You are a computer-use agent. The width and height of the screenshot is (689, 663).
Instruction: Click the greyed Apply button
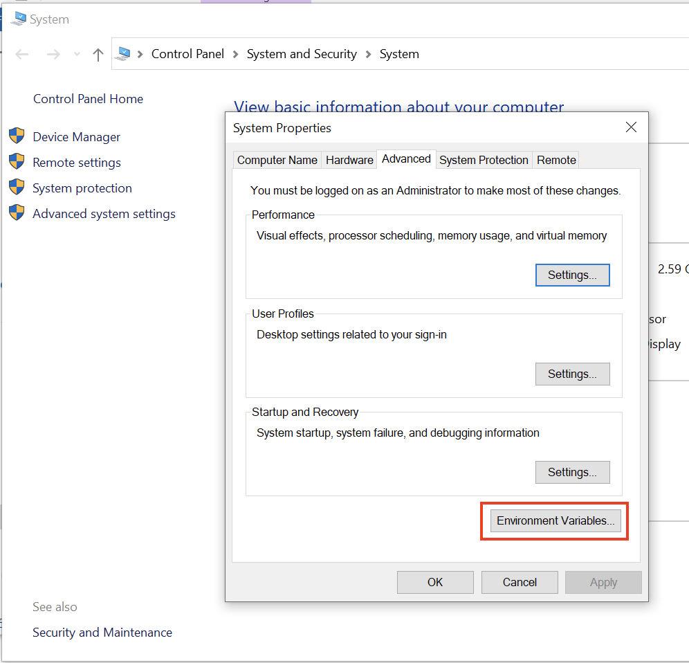(x=603, y=583)
